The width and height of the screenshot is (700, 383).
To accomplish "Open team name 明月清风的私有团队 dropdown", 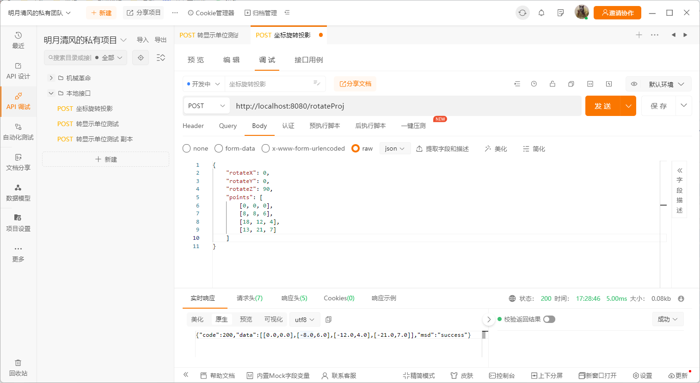I will (x=39, y=13).
